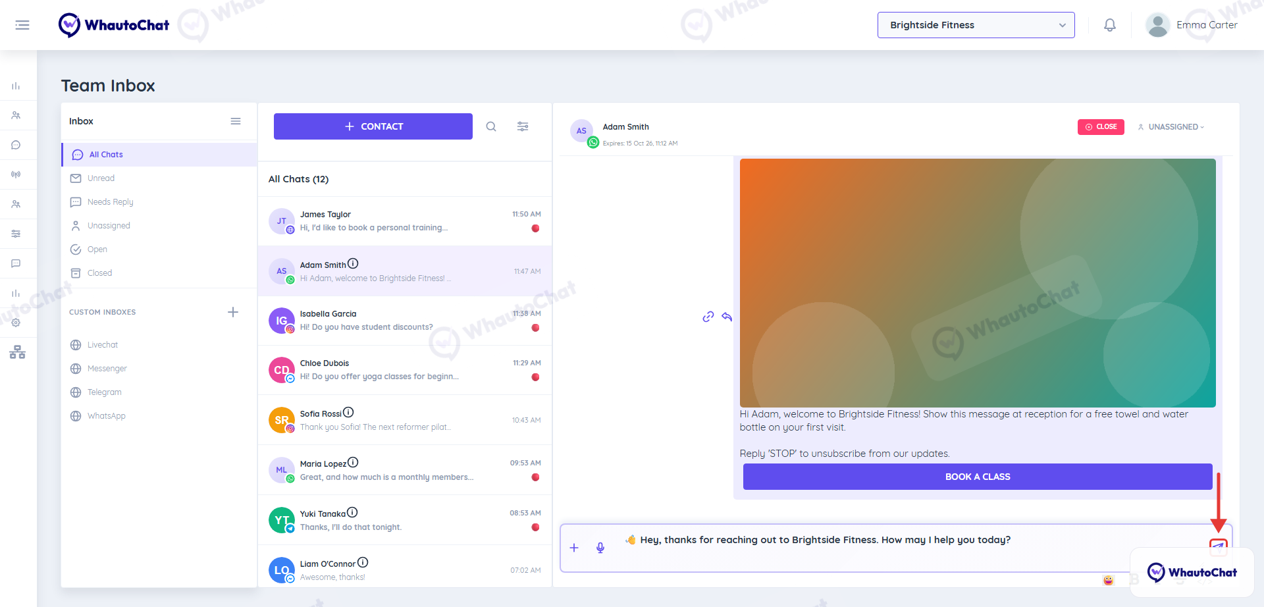Open the emoji picker

coord(1109,580)
